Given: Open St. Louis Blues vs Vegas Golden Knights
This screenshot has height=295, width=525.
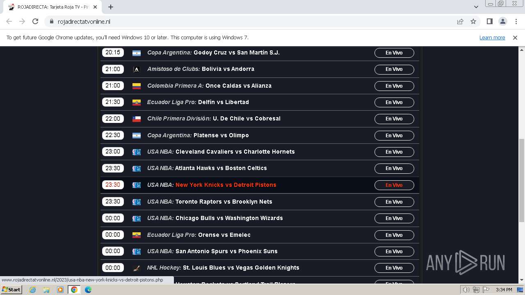Looking at the screenshot, I should point(241,268).
